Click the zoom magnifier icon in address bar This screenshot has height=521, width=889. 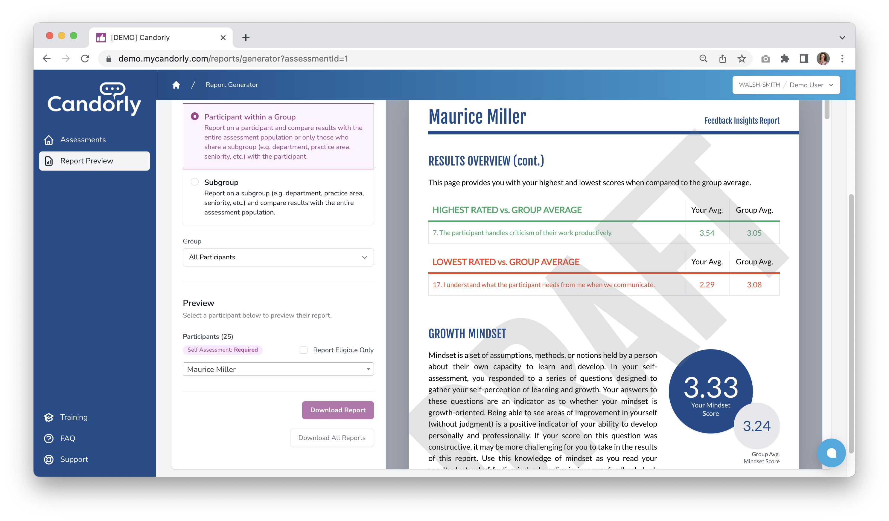tap(703, 59)
